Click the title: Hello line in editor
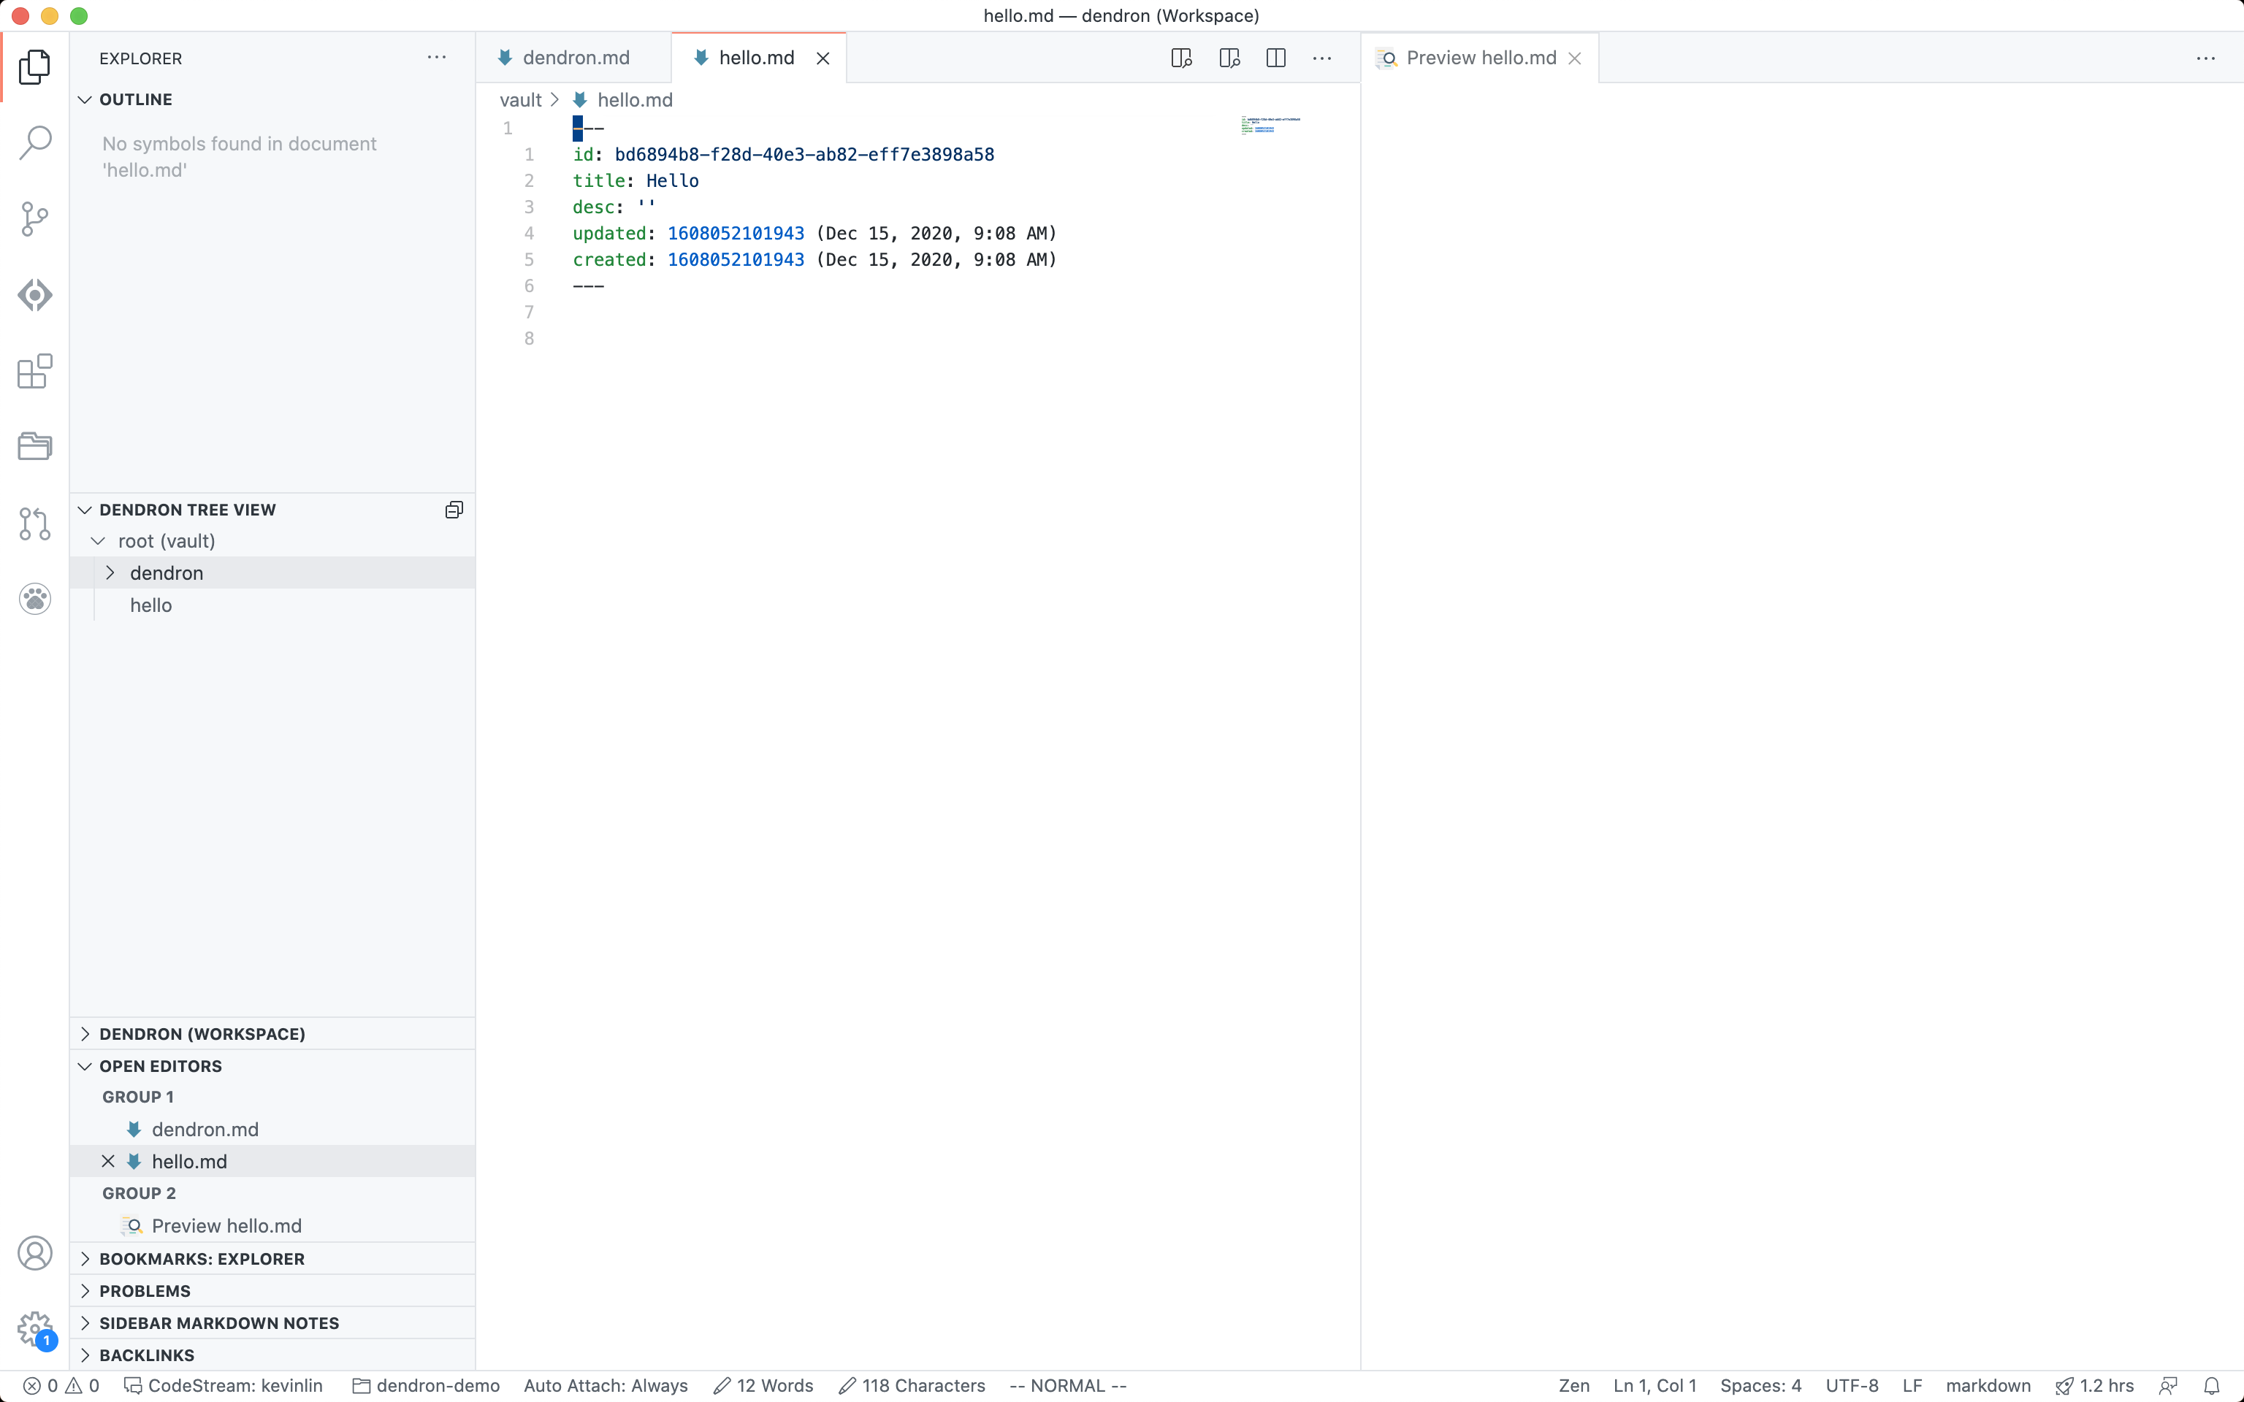Image resolution: width=2244 pixels, height=1402 pixels. click(x=636, y=181)
